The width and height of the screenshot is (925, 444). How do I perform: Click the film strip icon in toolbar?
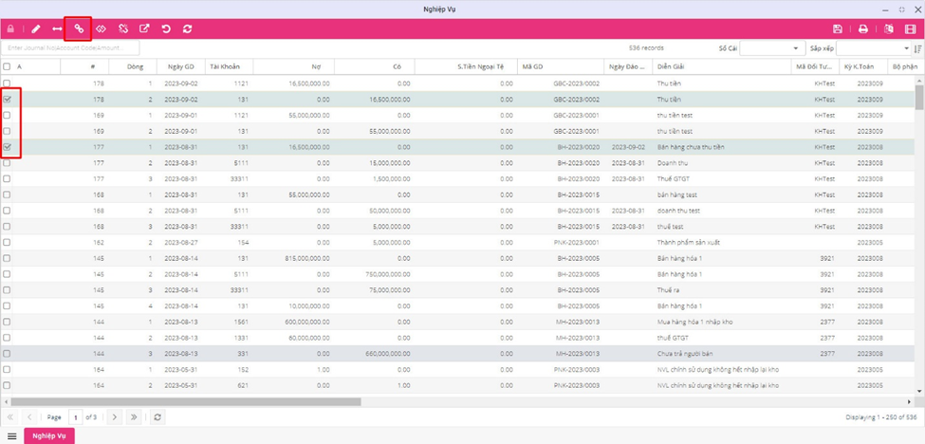click(911, 29)
